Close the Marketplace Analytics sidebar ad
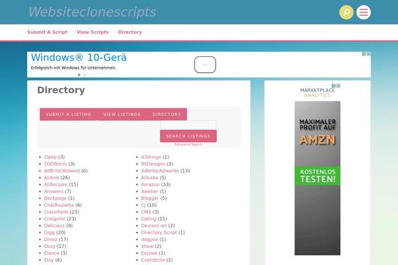 (x=338, y=86)
